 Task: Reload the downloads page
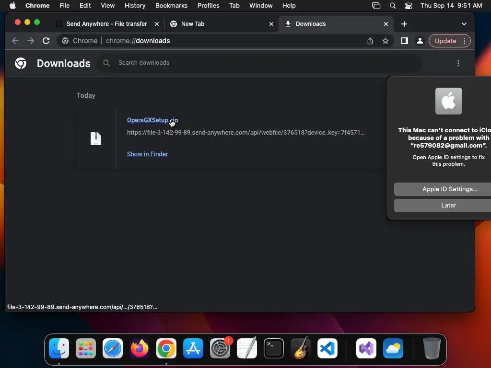(46, 41)
